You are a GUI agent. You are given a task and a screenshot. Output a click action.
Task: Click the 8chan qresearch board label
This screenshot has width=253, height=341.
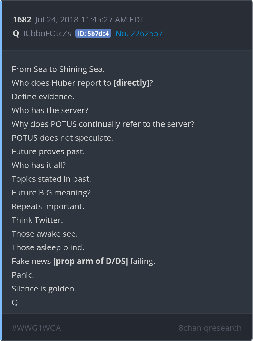(x=210, y=328)
